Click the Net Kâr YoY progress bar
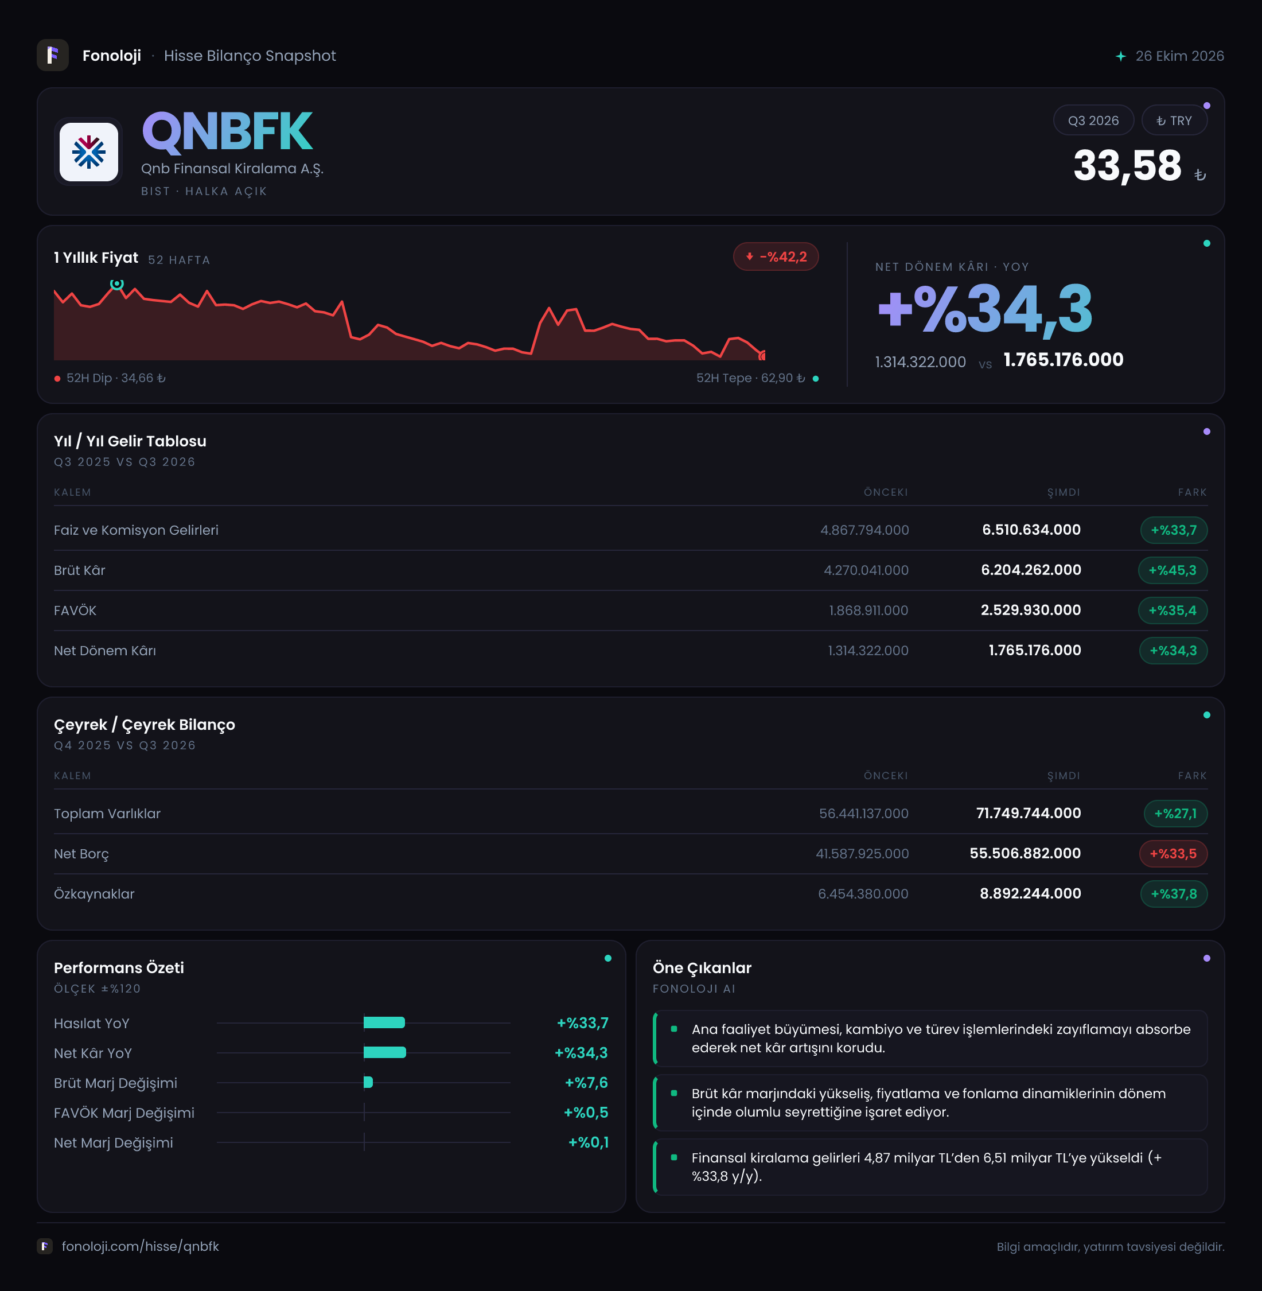The width and height of the screenshot is (1262, 1291). click(x=384, y=1052)
